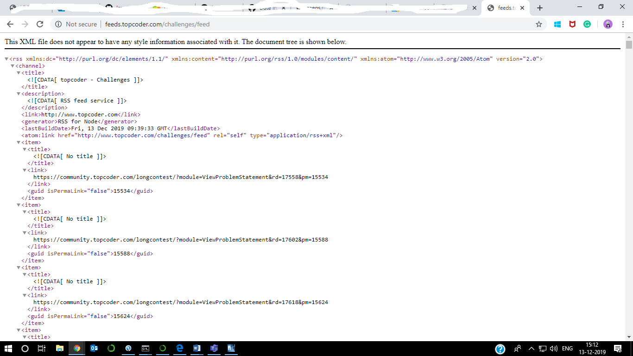Open the Action Center notifications
633x356 pixels.
coord(618,349)
